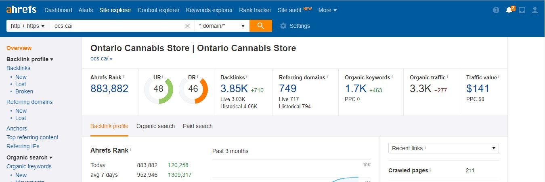Open Broken backlinks
The width and height of the screenshot is (545, 182).
tap(24, 91)
